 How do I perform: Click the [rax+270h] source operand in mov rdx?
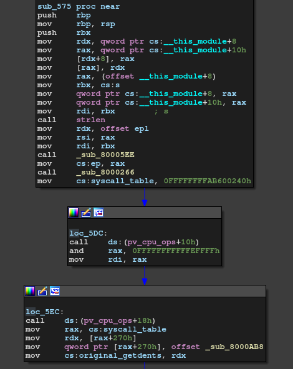pyautogui.click(x=113, y=338)
